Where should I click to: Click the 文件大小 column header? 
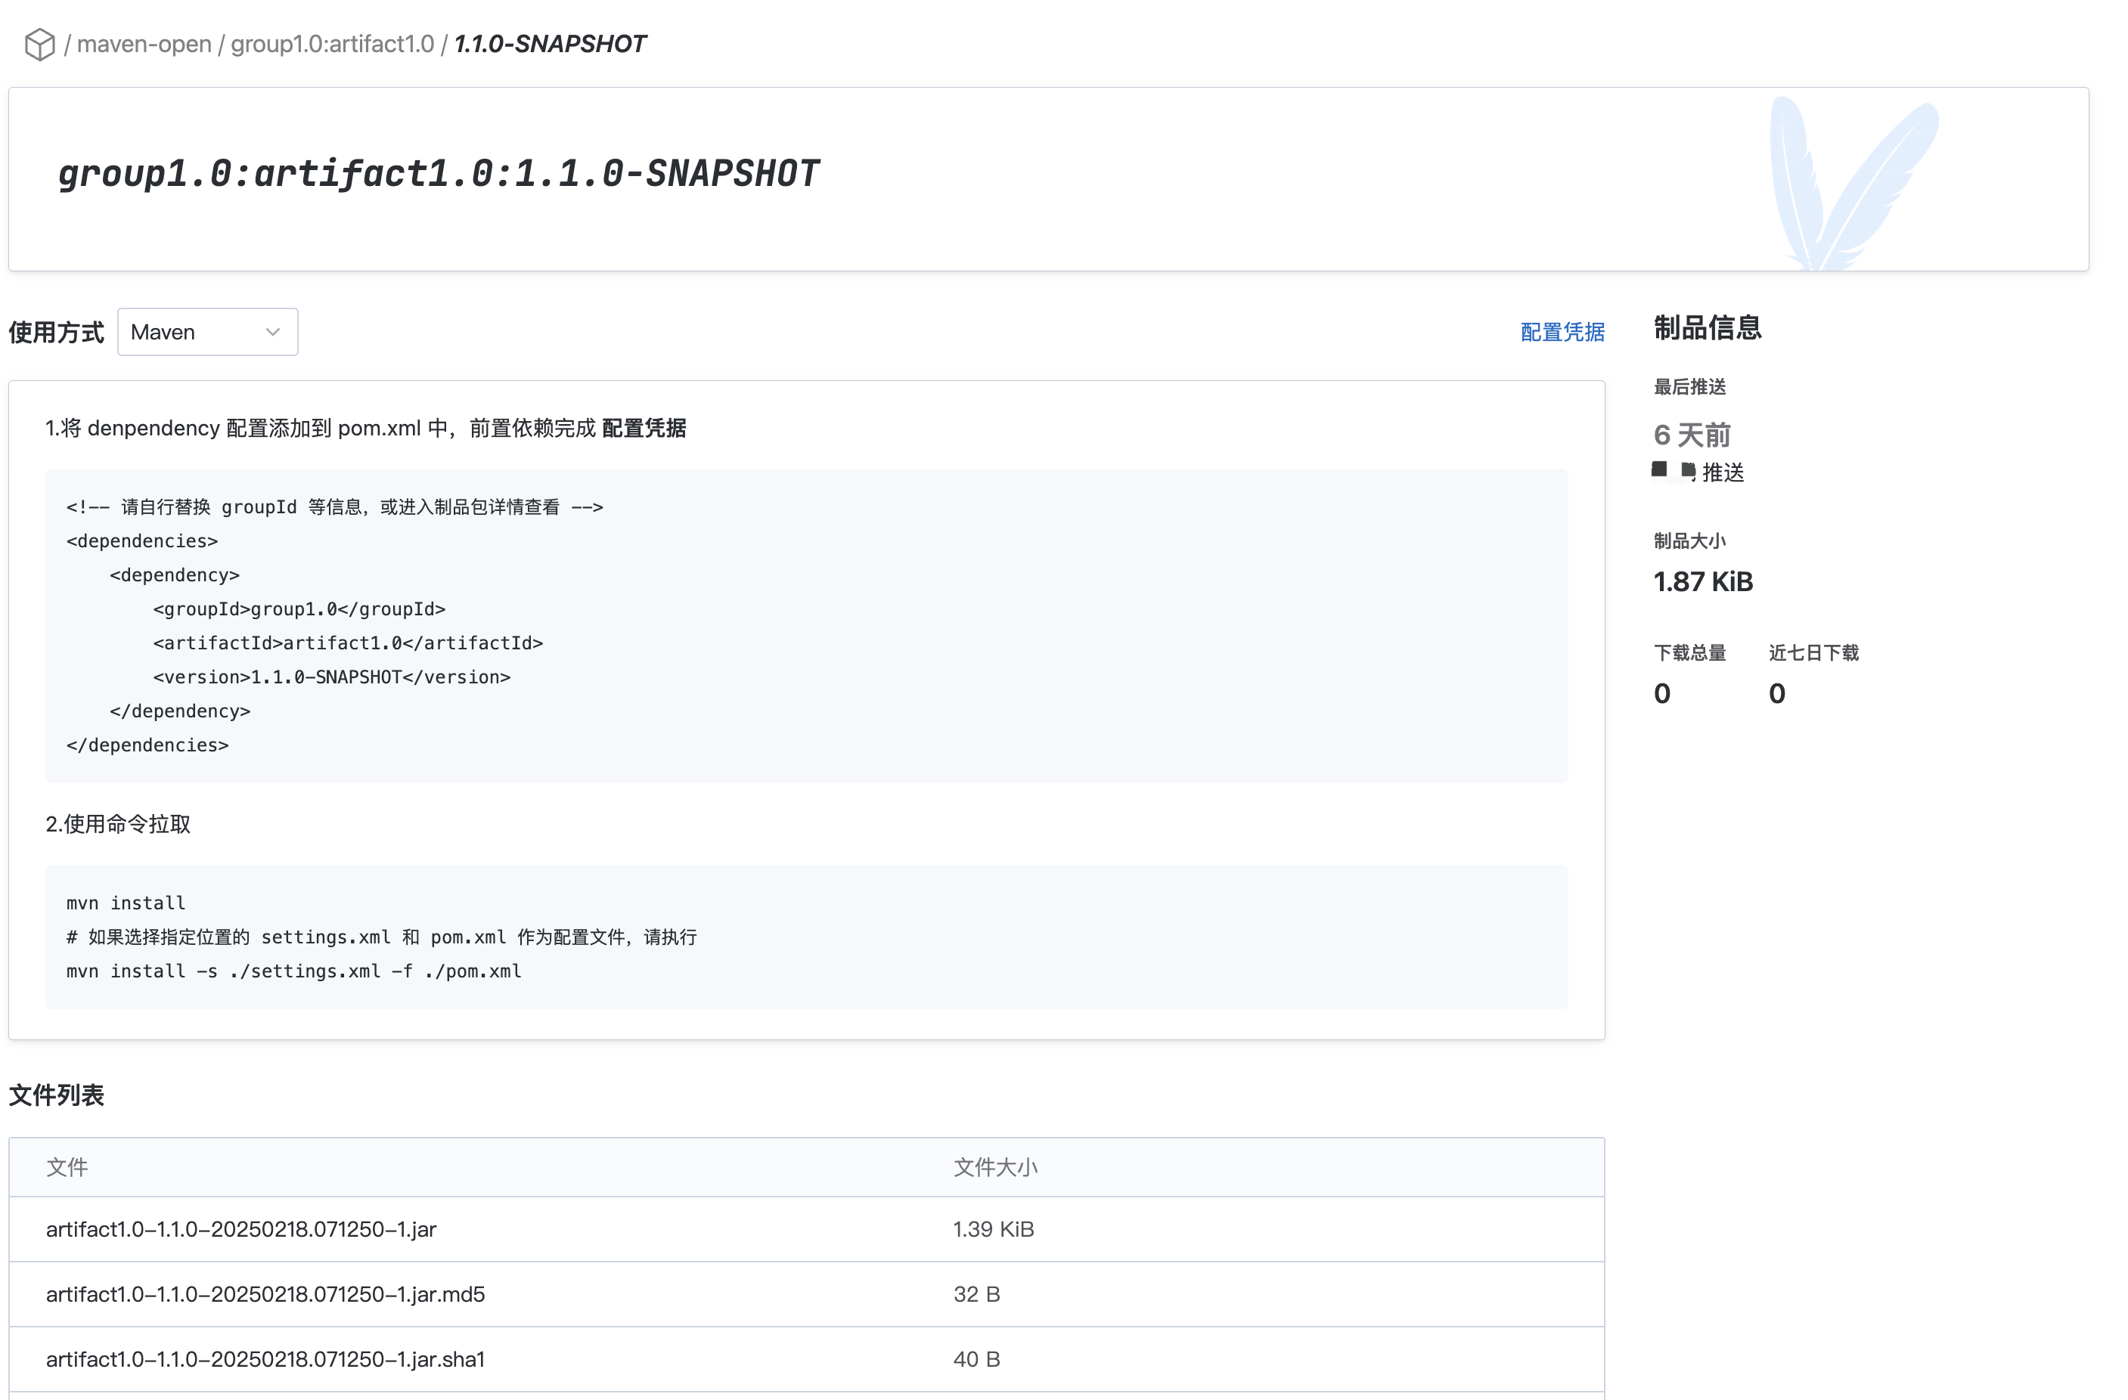[x=994, y=1166]
